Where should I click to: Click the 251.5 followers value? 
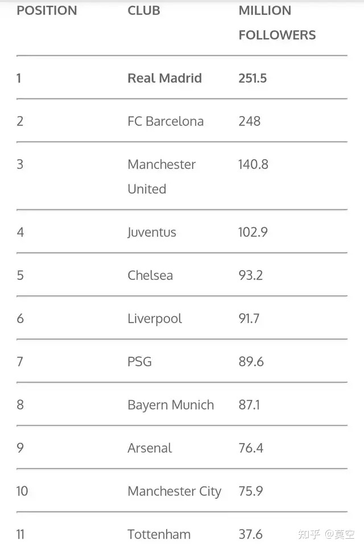(x=253, y=78)
